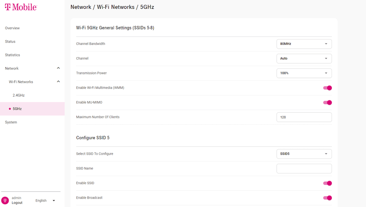Disable the Enable Broadcast switch
The height and width of the screenshot is (207, 366).
(x=327, y=198)
